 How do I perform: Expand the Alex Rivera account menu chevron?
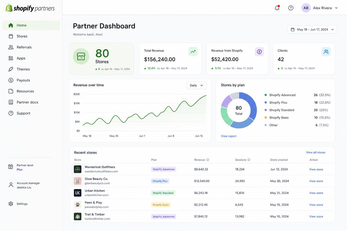(x=336, y=8)
